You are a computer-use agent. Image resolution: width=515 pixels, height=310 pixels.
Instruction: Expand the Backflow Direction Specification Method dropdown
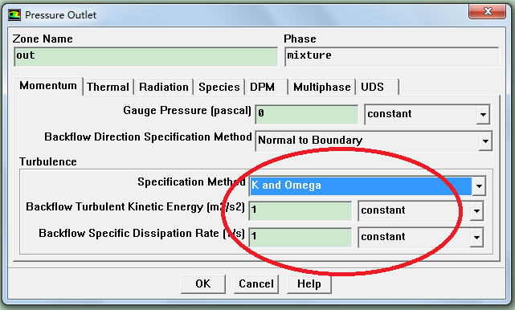[374, 141]
